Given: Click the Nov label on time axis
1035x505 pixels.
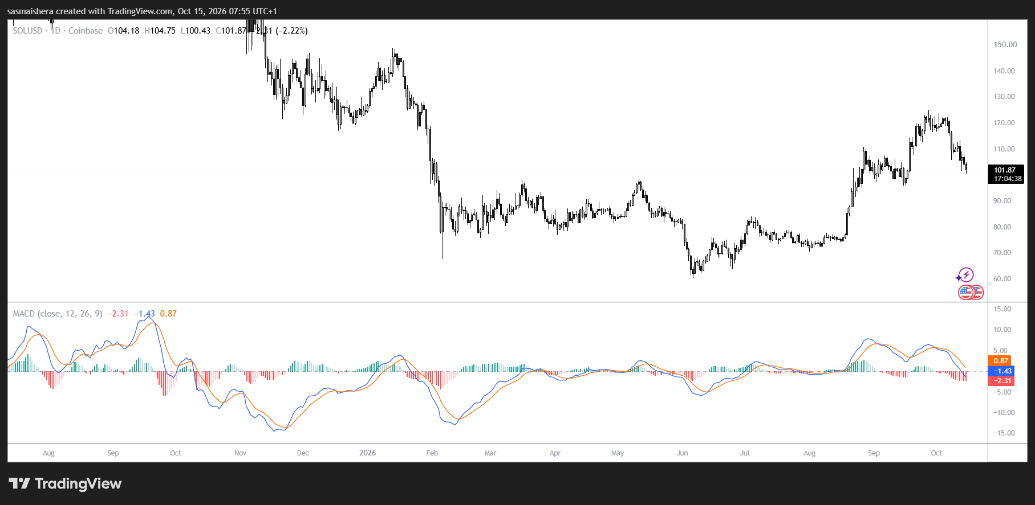Looking at the screenshot, I should pyautogui.click(x=241, y=453).
